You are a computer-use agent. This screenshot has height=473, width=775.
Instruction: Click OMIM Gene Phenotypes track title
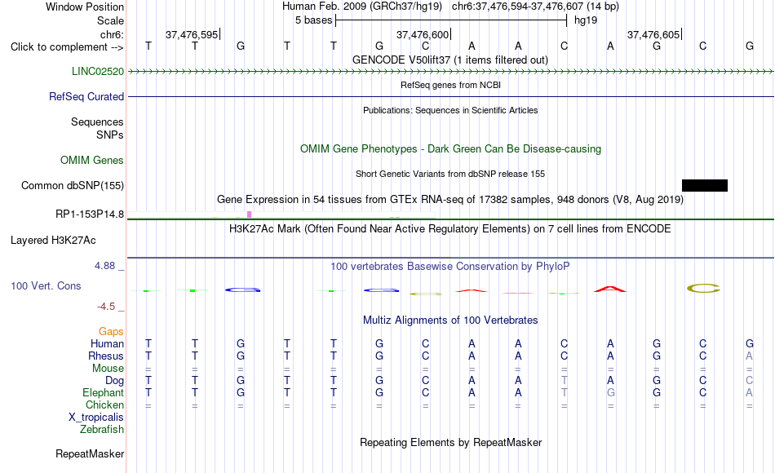tap(450, 148)
